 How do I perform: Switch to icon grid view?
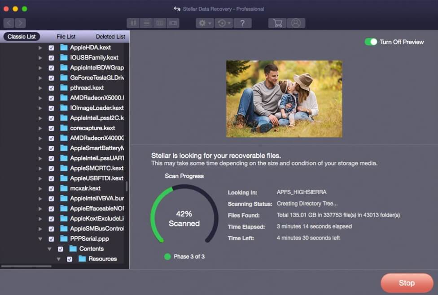click(133, 23)
